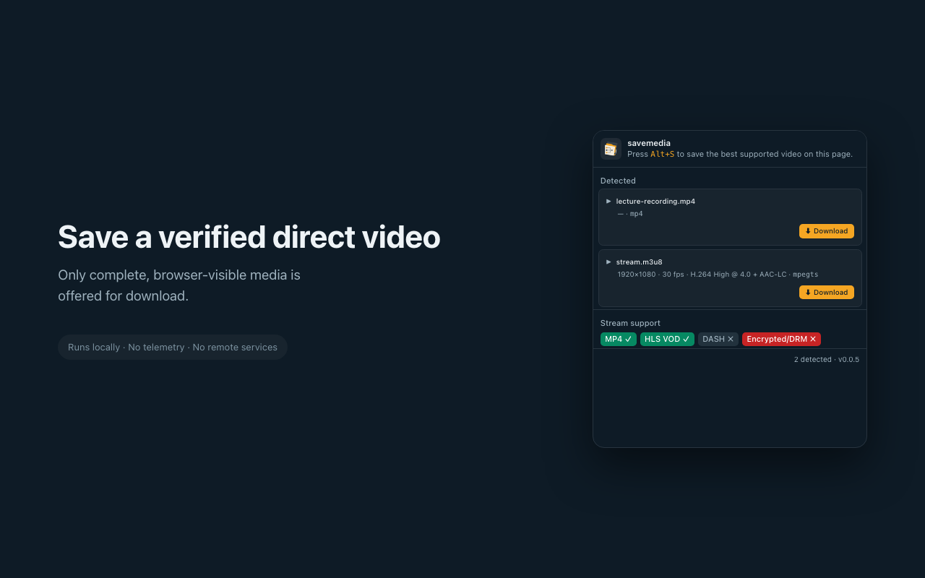Click the savemedia title text
The image size is (925, 578).
pyautogui.click(x=649, y=143)
